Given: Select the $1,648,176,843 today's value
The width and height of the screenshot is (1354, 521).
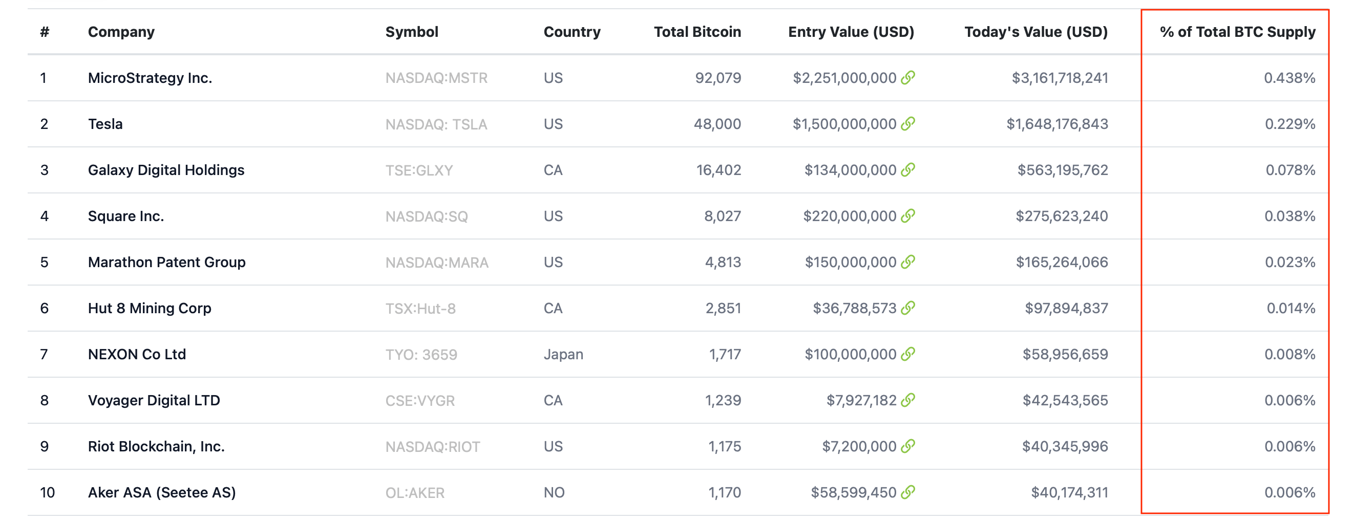Looking at the screenshot, I should pos(1057,124).
